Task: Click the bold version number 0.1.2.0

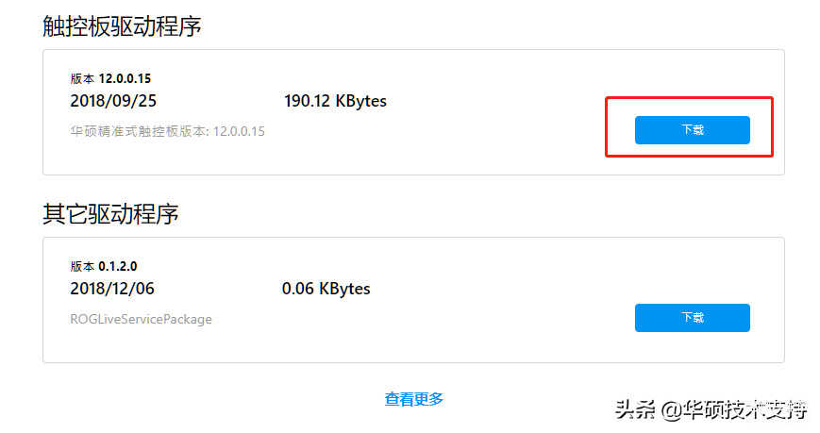Action: tap(118, 266)
